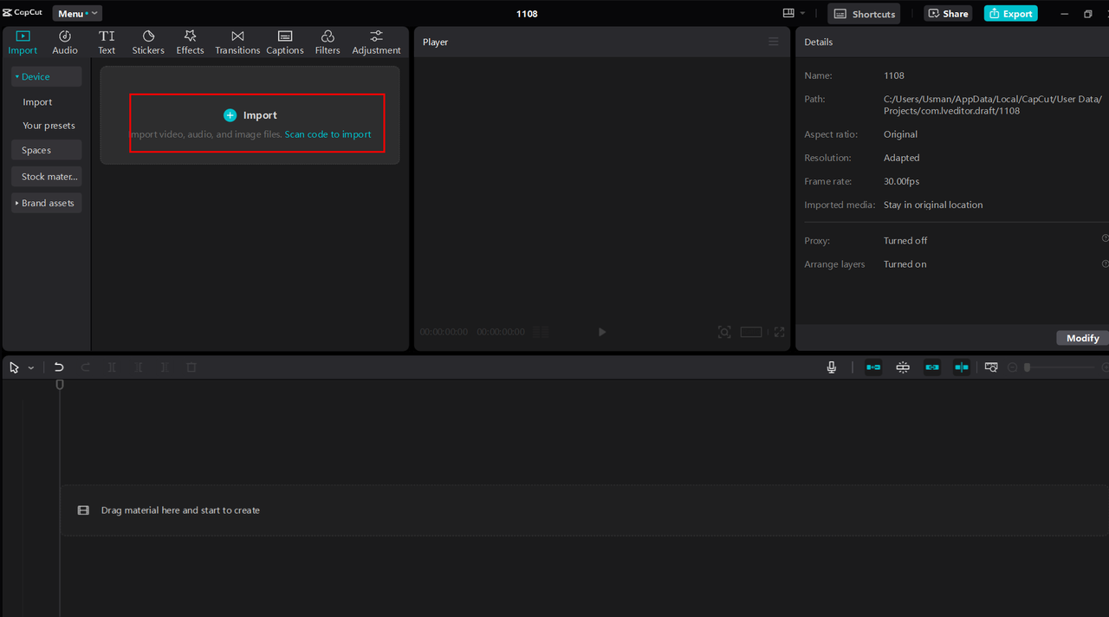
Task: Click the Arrange layers value Turned on
Action: coord(905,263)
